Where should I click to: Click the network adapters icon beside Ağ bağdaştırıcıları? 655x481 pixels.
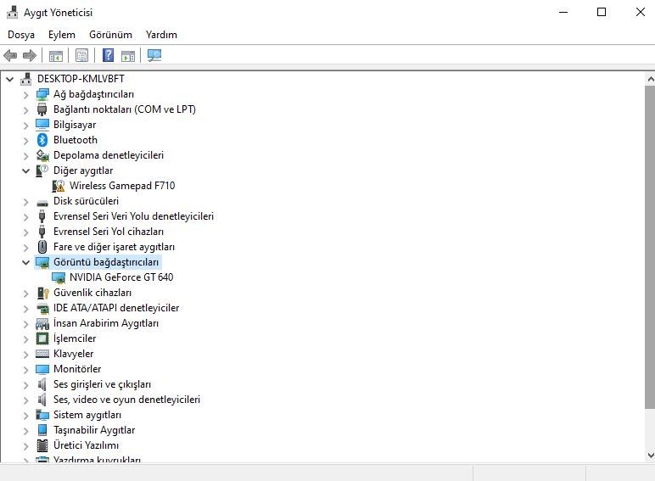(x=42, y=94)
